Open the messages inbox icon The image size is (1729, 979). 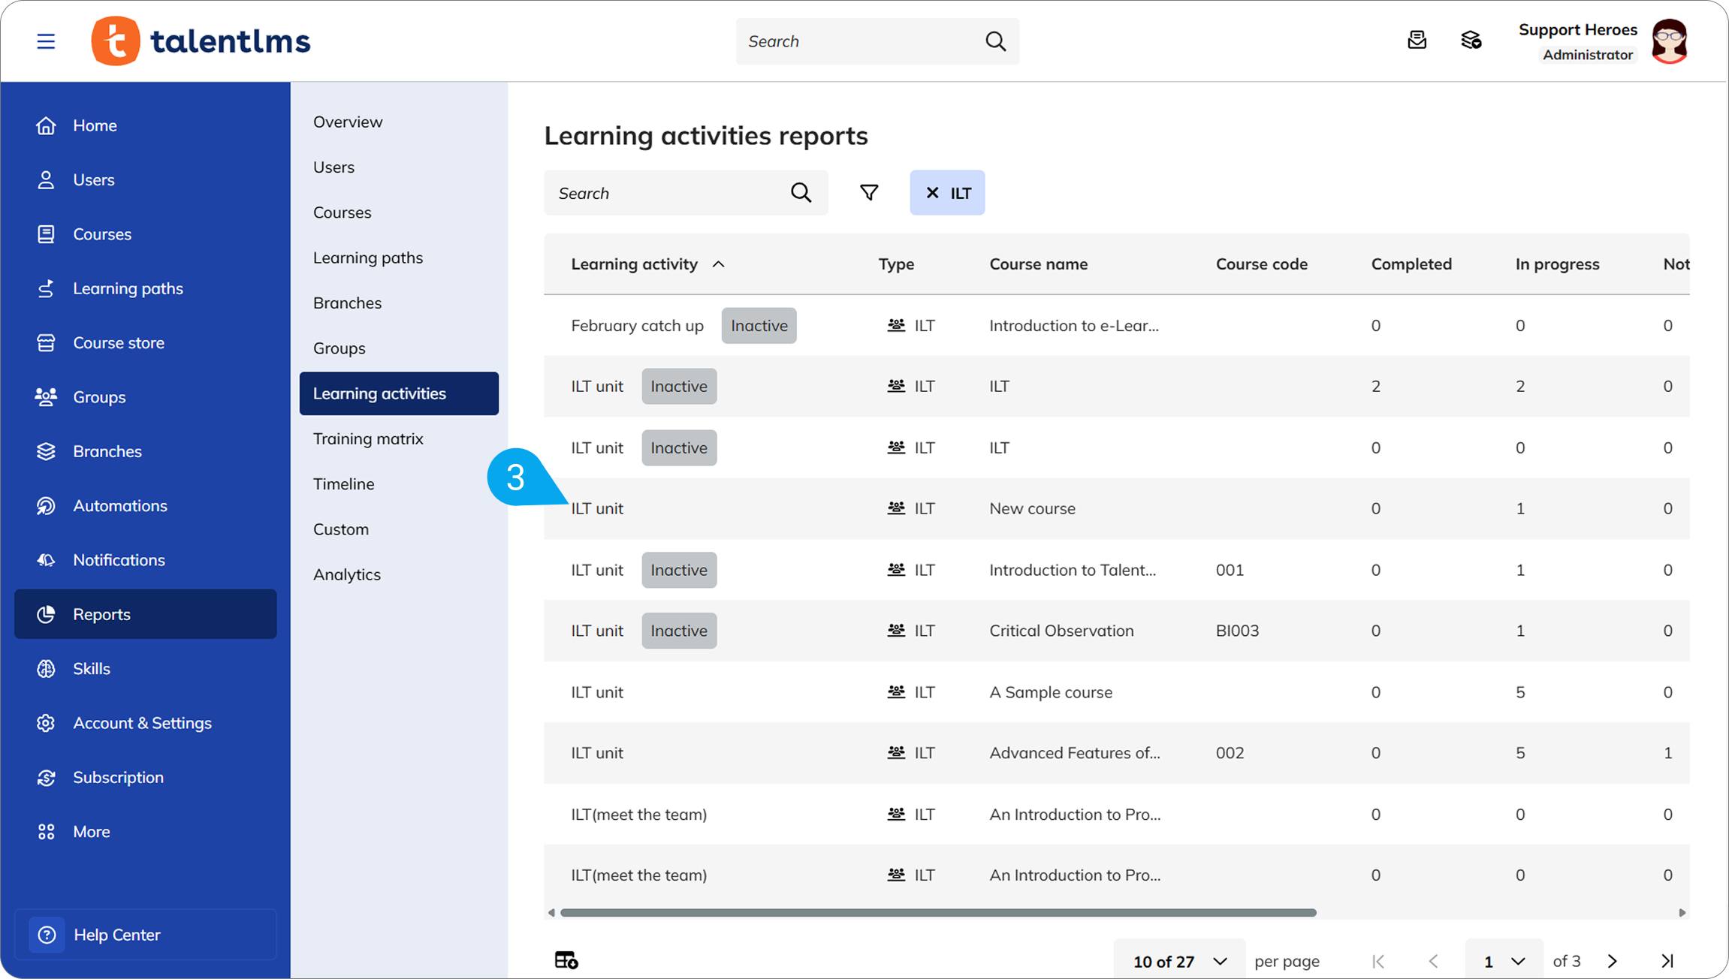pos(1417,41)
